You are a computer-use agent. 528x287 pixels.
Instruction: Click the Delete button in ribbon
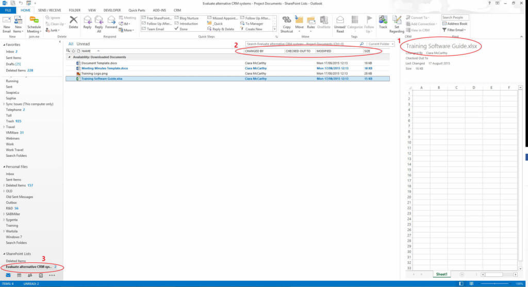[x=74, y=22]
